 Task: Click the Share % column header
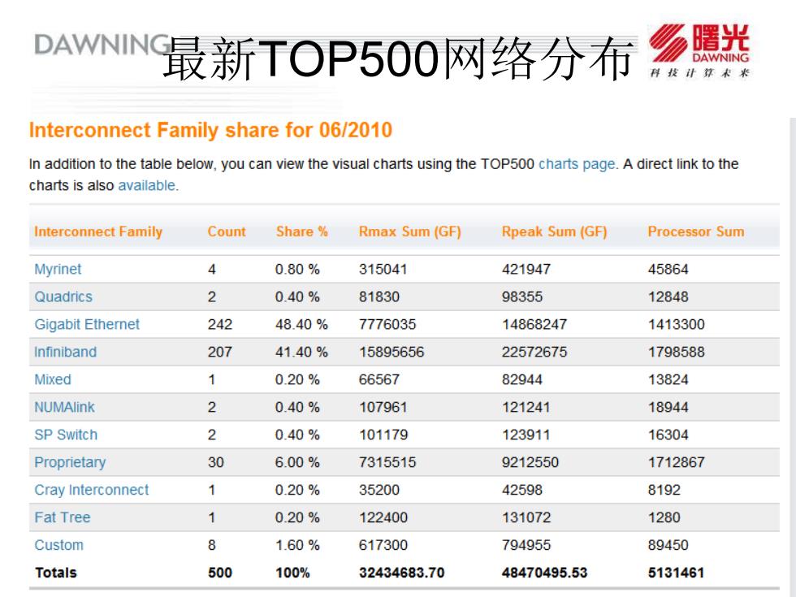(302, 231)
